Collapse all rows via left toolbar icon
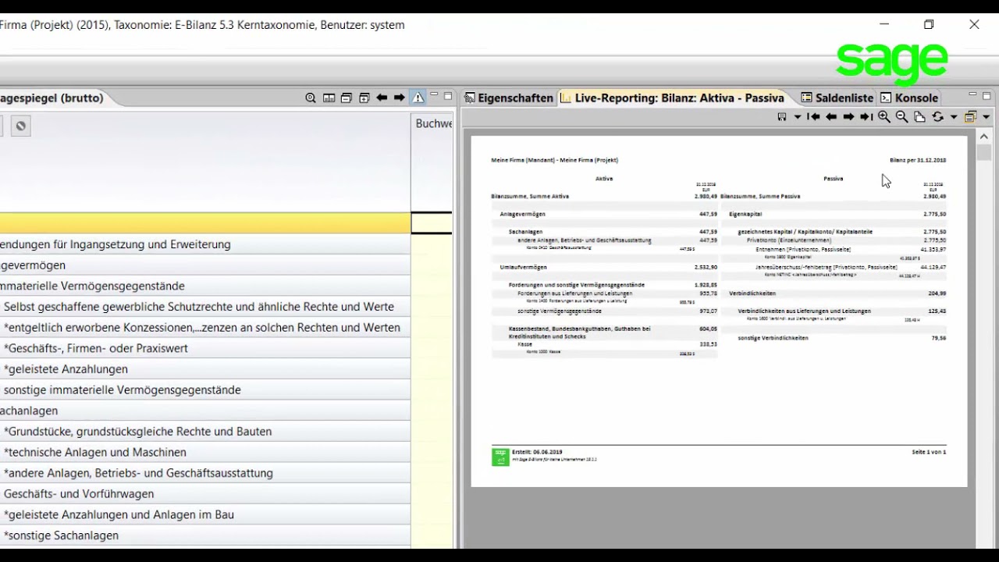 [346, 98]
